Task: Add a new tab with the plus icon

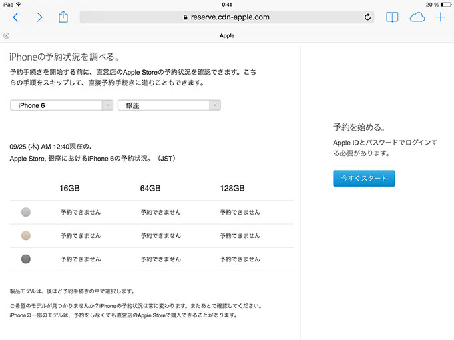Action: pyautogui.click(x=441, y=17)
